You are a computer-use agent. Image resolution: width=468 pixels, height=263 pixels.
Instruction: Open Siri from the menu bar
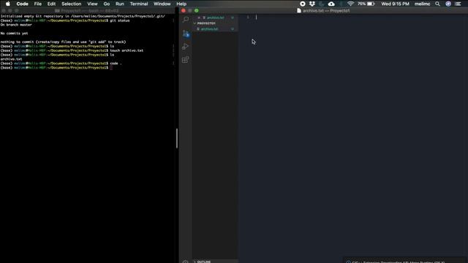448,4
